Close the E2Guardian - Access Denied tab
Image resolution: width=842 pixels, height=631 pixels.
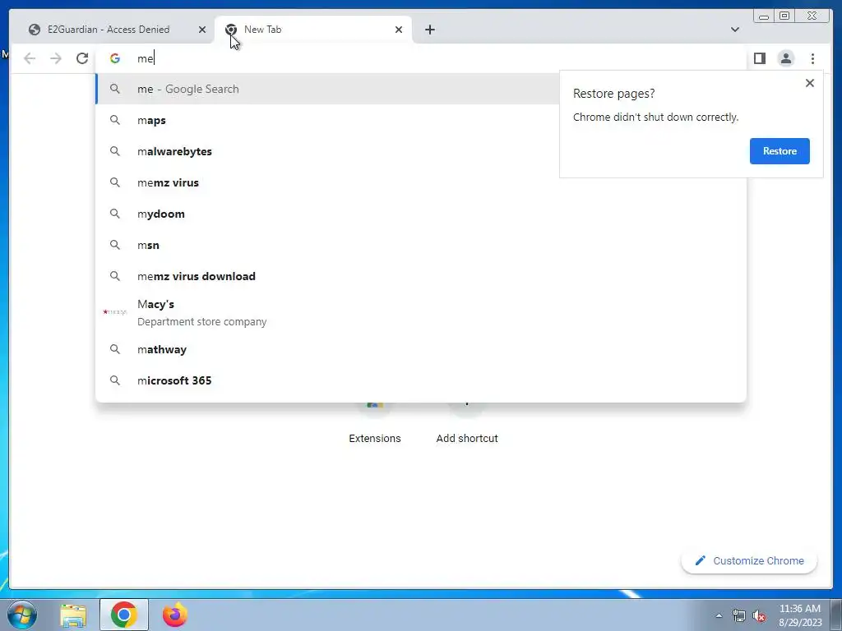202,30
